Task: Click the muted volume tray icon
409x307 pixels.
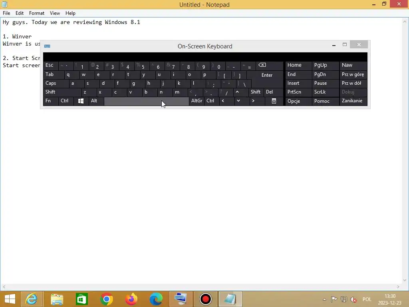Action: tap(353, 299)
